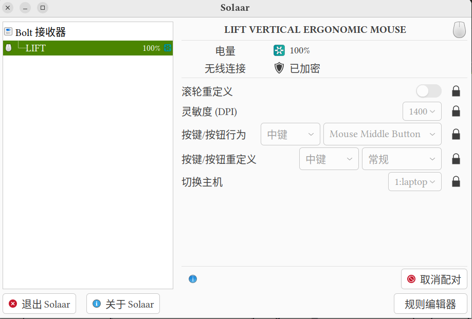Select the LIFT device entry
472x319 pixels.
(77, 48)
